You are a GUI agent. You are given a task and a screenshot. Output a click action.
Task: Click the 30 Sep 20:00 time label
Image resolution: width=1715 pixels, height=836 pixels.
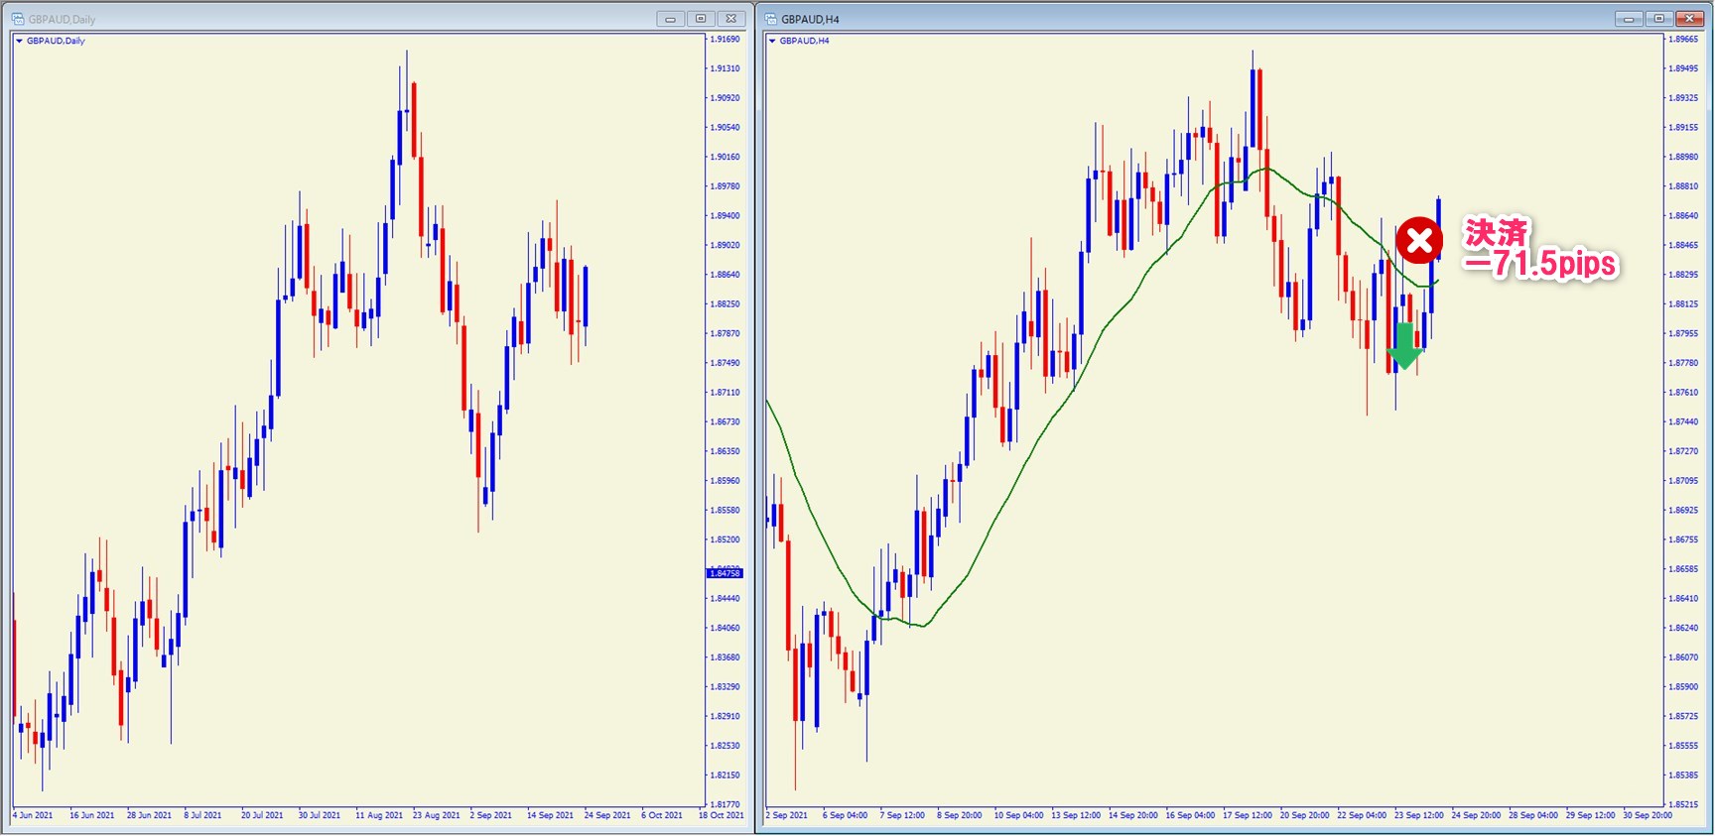pyautogui.click(x=1648, y=815)
